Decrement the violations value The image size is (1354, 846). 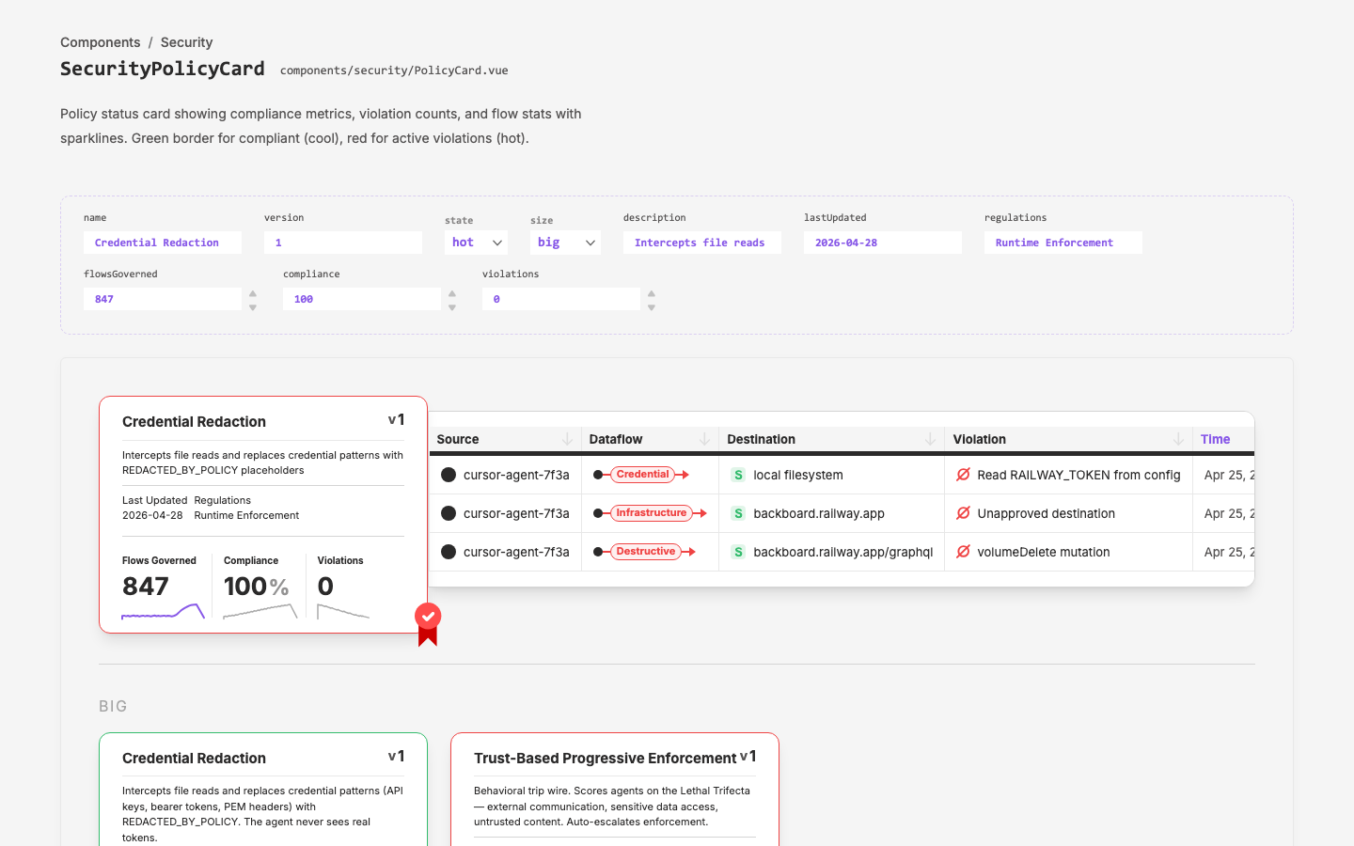pyautogui.click(x=652, y=307)
